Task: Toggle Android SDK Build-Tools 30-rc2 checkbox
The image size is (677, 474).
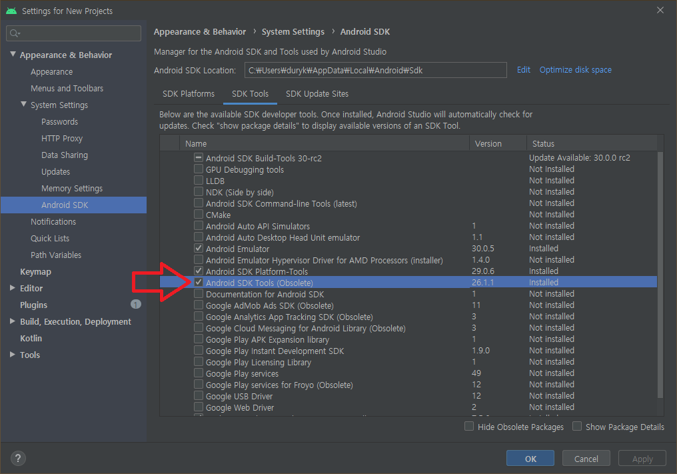Action: click(199, 157)
